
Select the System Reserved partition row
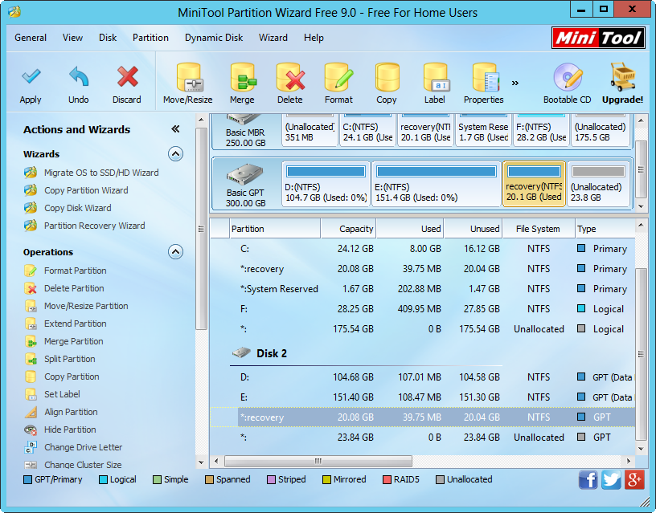[x=423, y=289]
